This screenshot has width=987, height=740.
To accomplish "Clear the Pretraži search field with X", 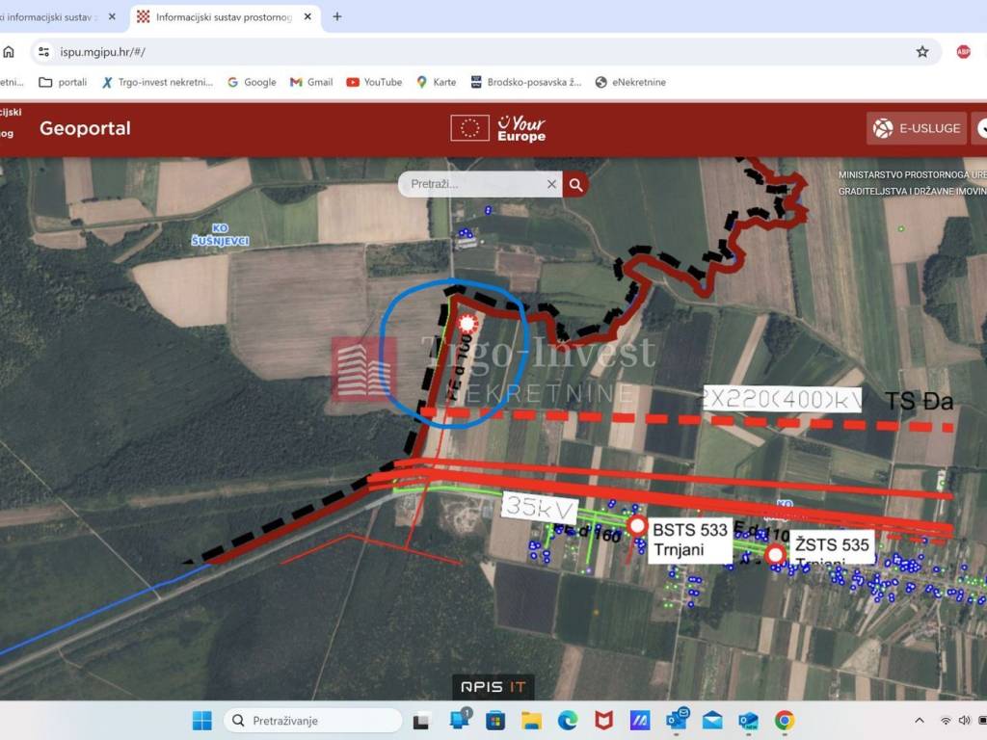I will [x=551, y=184].
